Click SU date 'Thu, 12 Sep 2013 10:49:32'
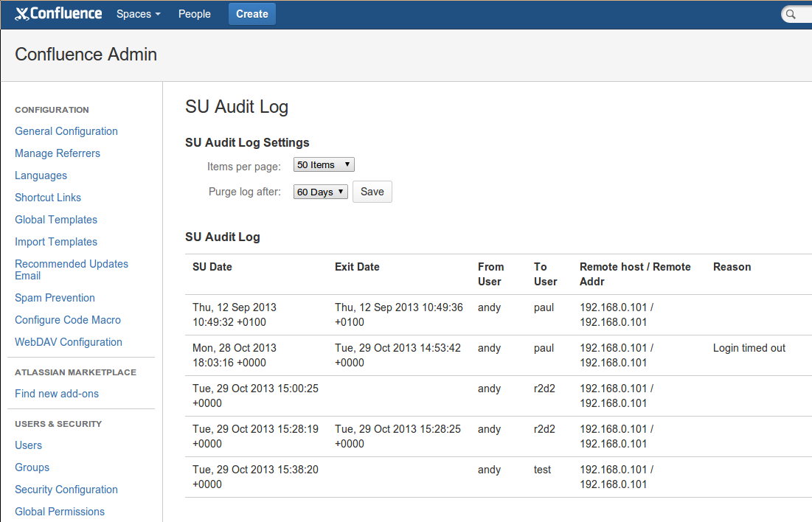The image size is (812, 522). click(x=235, y=314)
